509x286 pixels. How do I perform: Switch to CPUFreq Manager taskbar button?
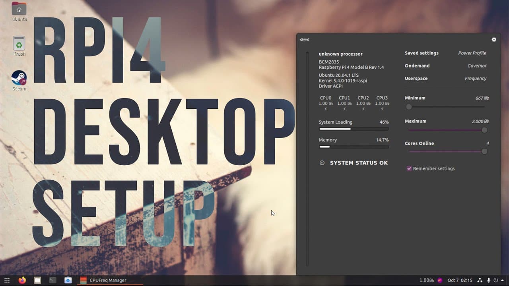coord(109,280)
